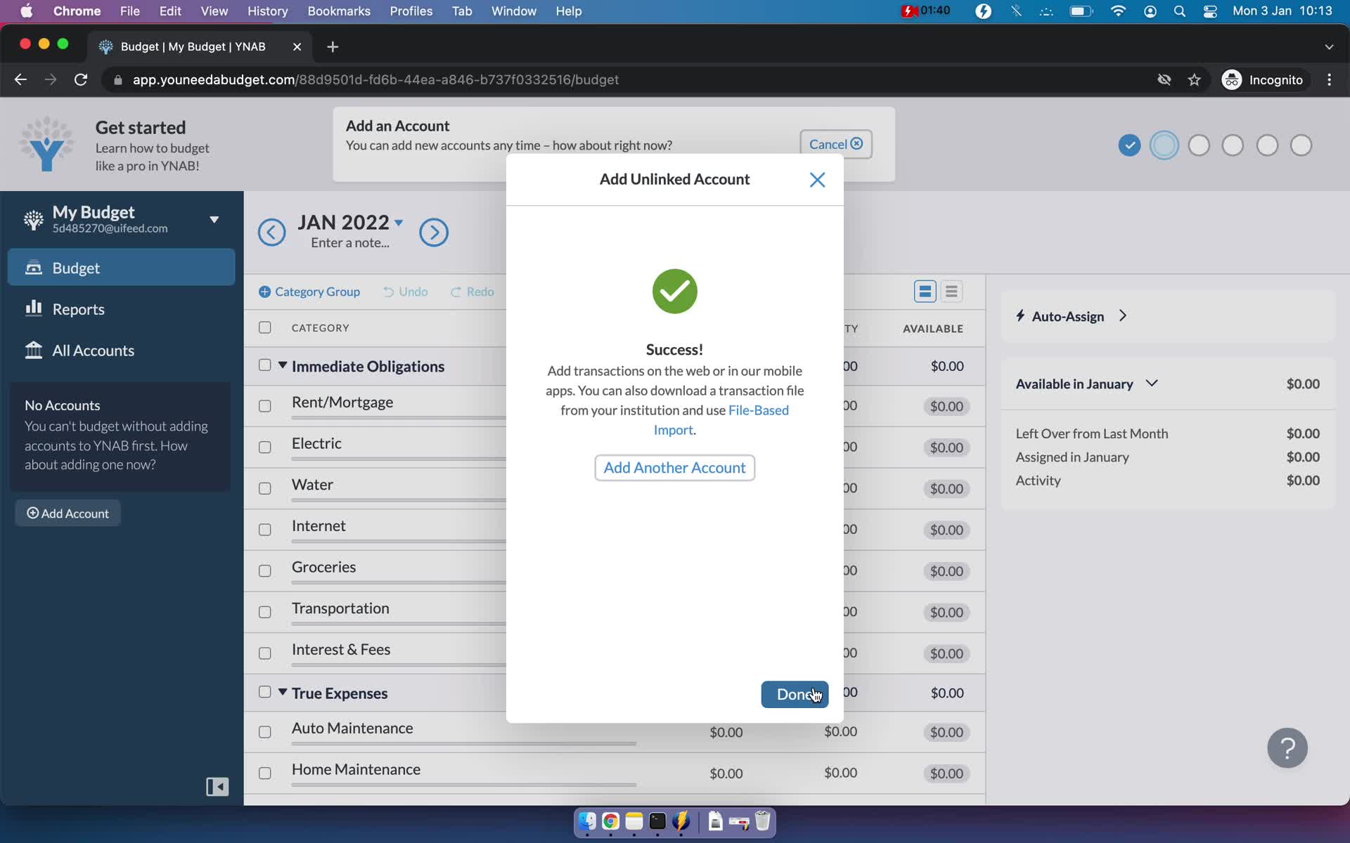Click the True Expenses group expander
1350x843 pixels.
coord(282,691)
